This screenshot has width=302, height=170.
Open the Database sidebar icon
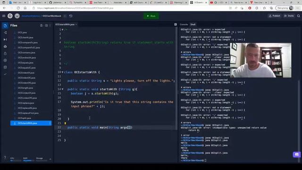[5, 67]
